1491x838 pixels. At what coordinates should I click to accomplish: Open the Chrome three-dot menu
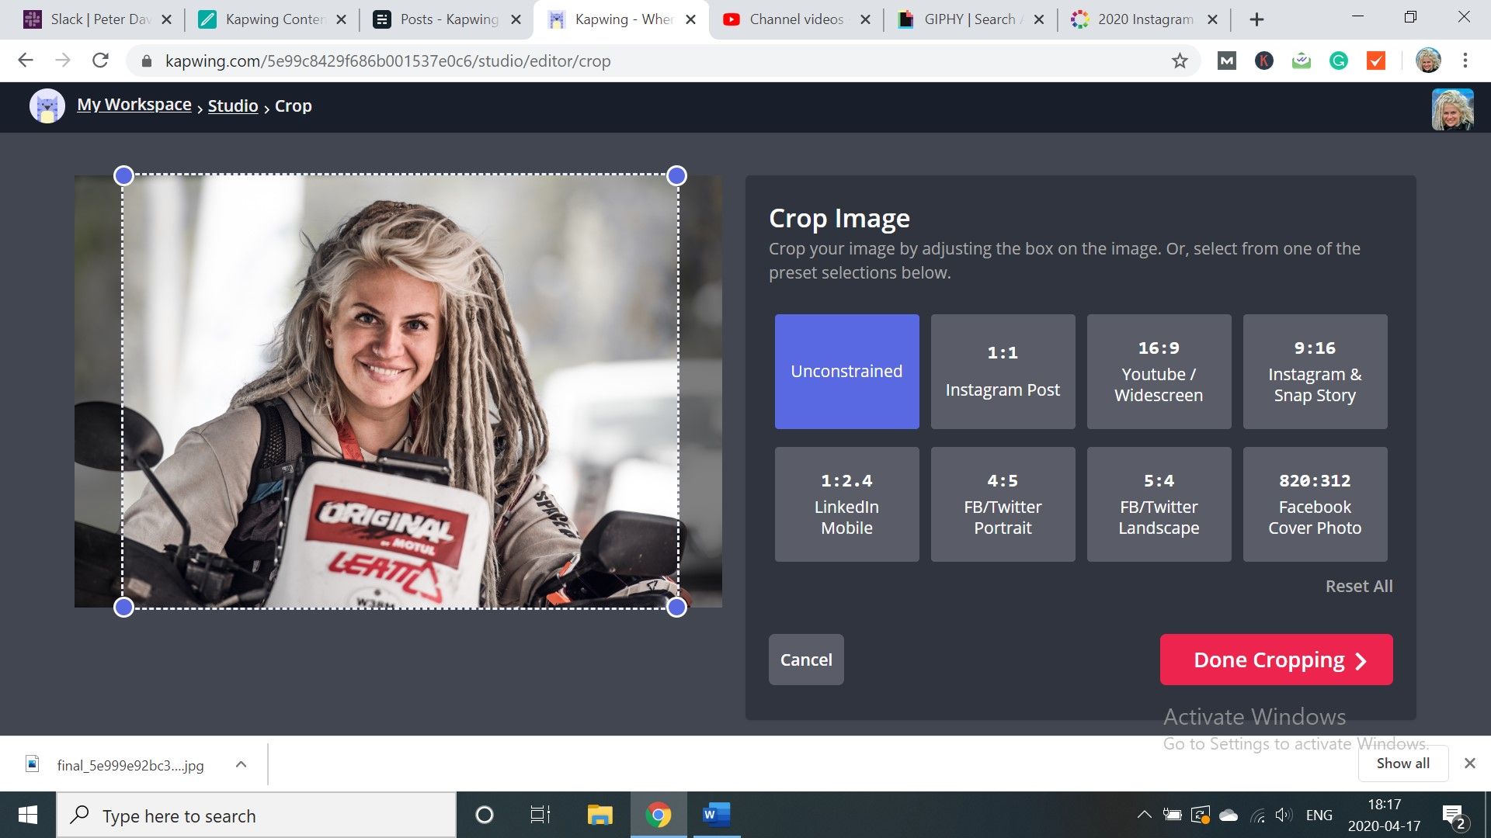(x=1465, y=61)
